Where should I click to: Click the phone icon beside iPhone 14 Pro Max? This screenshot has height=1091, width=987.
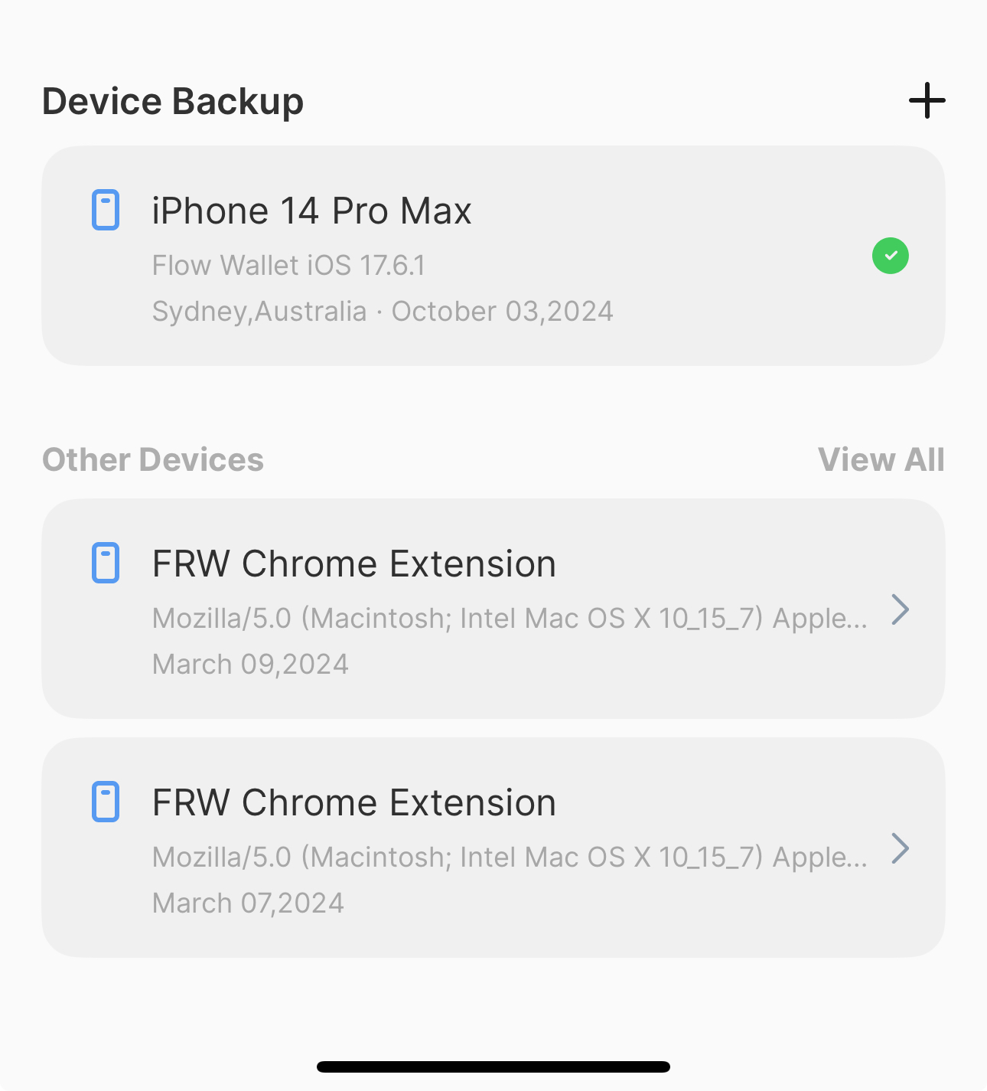click(106, 210)
